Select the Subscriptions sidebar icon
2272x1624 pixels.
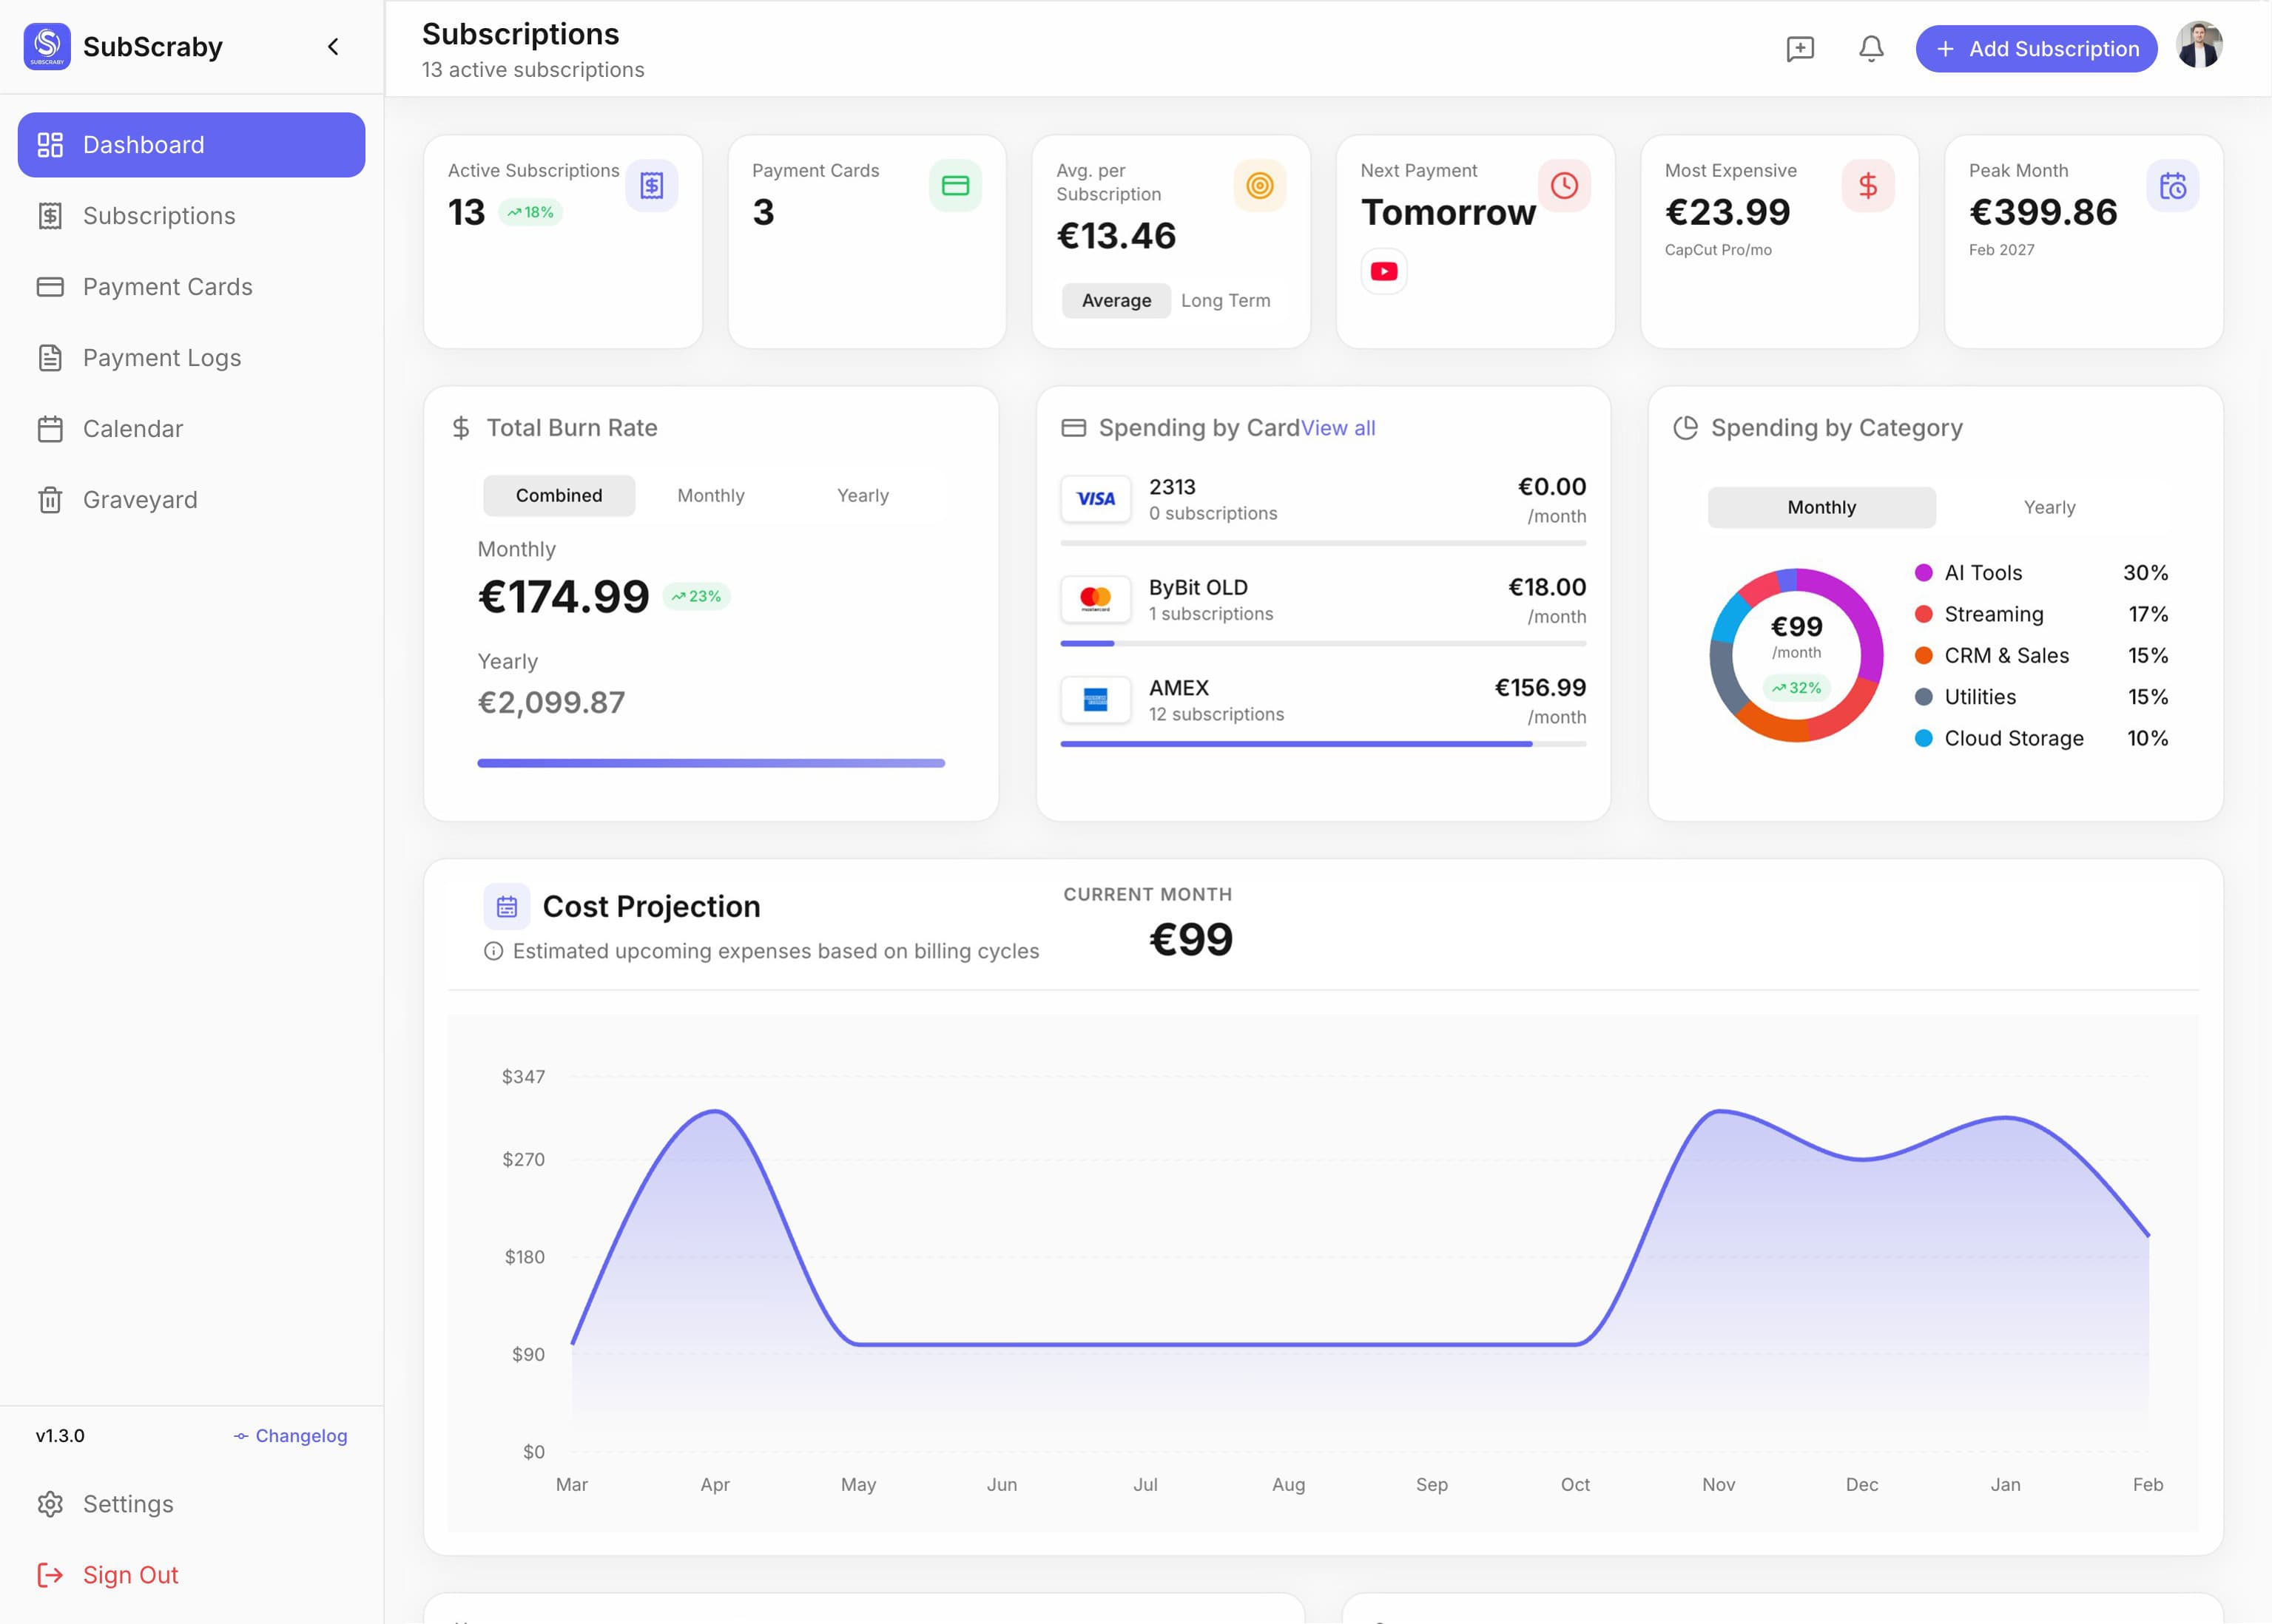[51, 215]
